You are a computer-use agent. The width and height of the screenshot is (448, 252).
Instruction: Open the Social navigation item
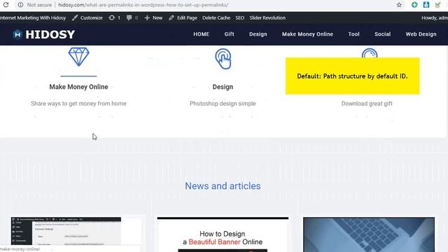tap(383, 34)
